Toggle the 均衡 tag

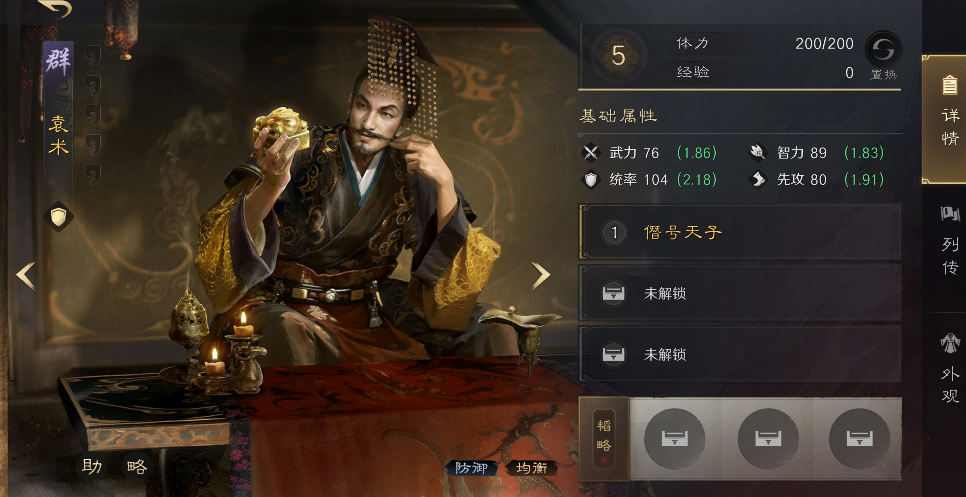(532, 468)
